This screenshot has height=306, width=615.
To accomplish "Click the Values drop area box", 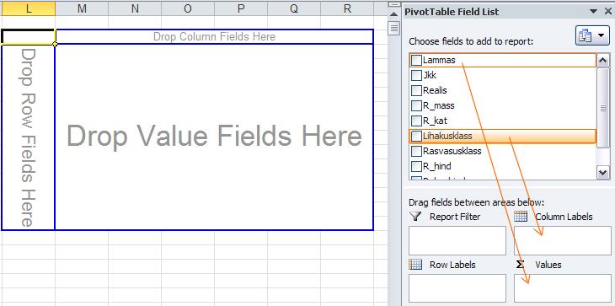I will (563, 288).
